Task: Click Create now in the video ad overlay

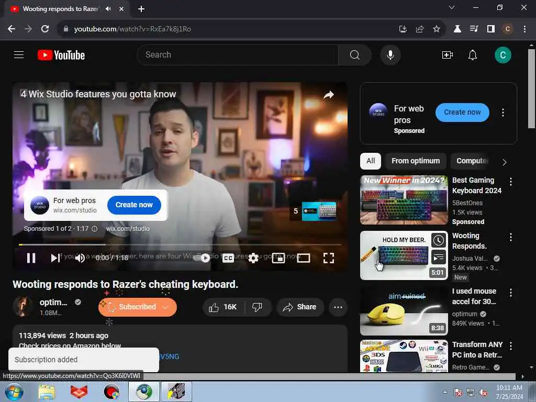Action: point(134,205)
